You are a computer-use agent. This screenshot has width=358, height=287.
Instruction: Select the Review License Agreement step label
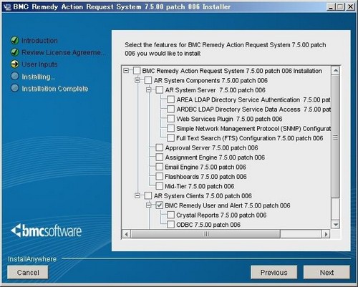[x=63, y=52]
